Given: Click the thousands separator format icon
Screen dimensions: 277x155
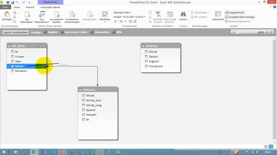Looking at the screenshot, I should click(126, 22).
